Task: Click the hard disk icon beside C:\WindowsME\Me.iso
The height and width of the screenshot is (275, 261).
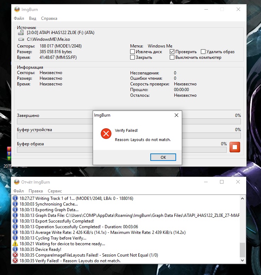Action: point(21,39)
